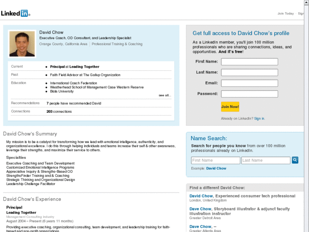Viewport: 309px width, 232px height.
Task: Click Leadership Challenge Facilitator line
Action: pyautogui.click(x=31, y=184)
